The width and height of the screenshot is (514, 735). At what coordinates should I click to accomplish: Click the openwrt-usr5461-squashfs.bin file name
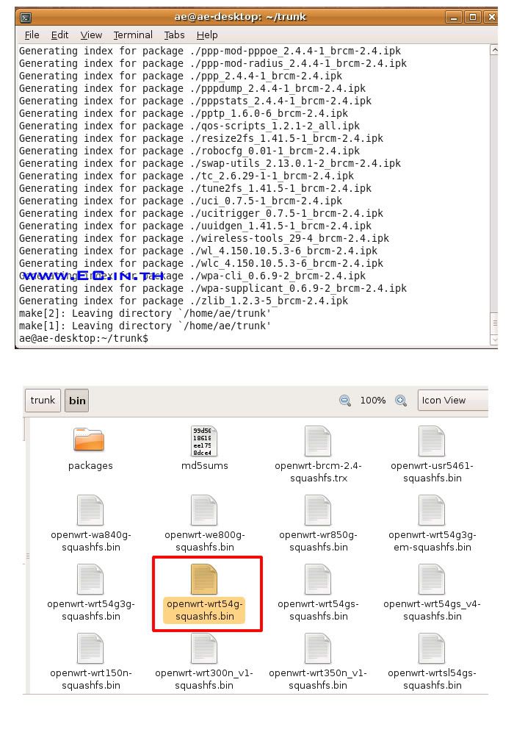[x=432, y=472]
